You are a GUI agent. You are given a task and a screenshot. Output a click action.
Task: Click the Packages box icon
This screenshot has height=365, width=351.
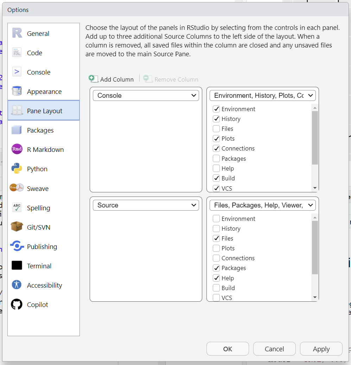point(17,130)
